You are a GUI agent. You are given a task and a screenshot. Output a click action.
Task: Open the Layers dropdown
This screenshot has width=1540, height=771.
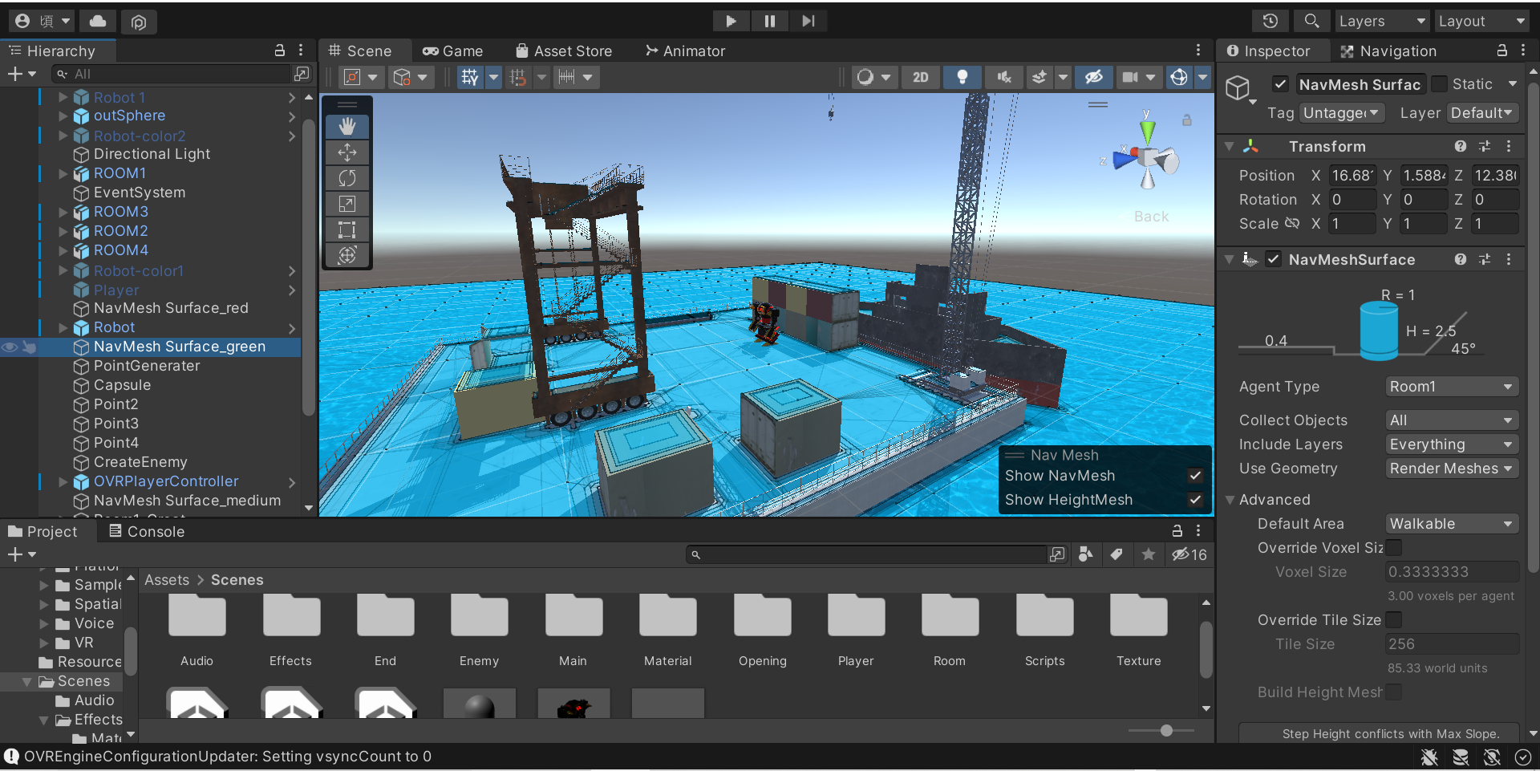coord(1381,21)
